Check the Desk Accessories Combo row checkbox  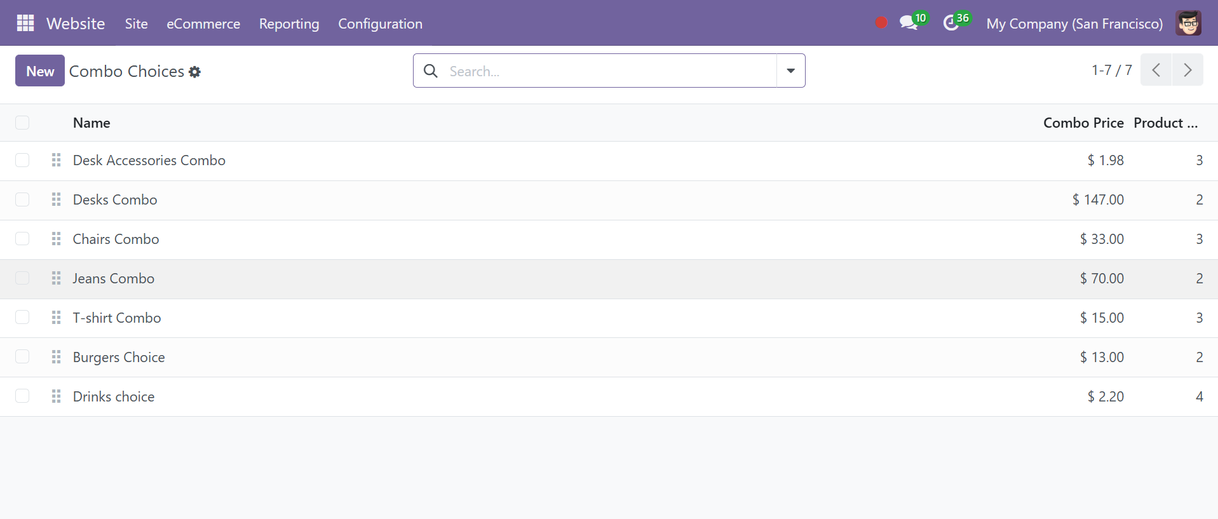coord(22,160)
